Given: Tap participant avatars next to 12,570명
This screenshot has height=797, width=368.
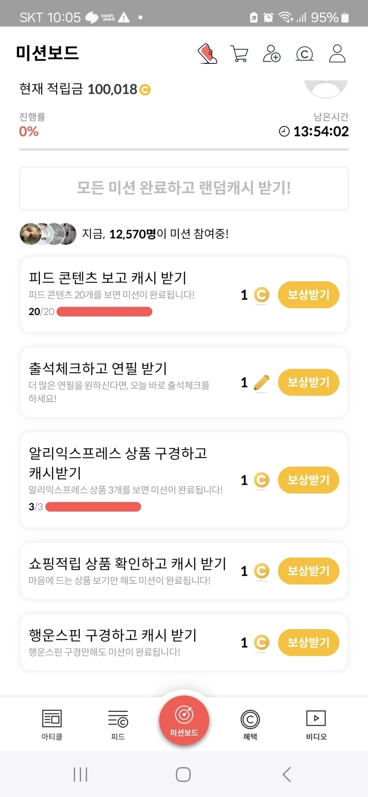Looking at the screenshot, I should point(48,234).
